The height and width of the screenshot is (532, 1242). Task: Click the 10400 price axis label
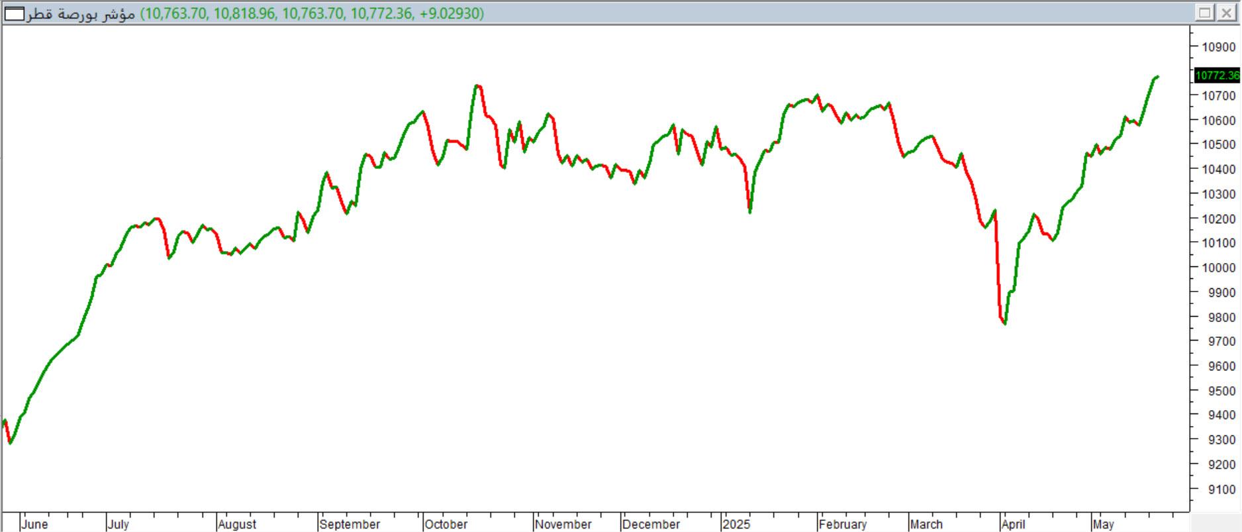[x=1219, y=170]
